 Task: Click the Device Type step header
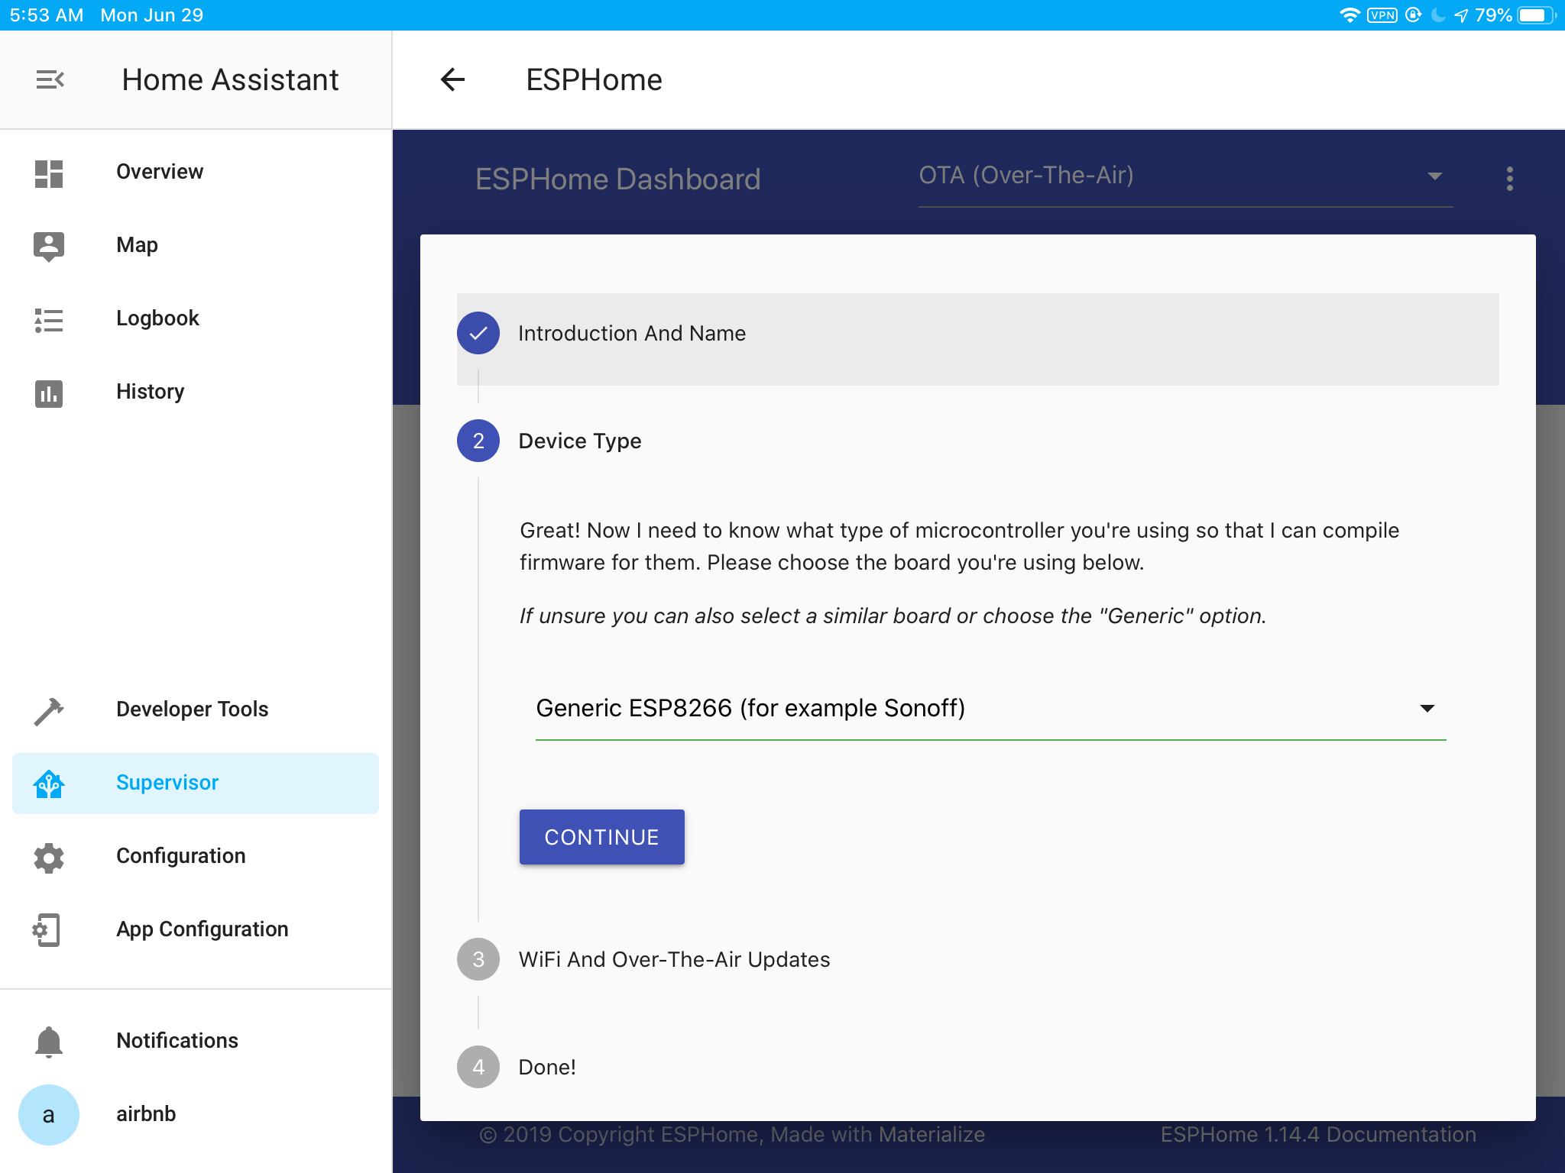(x=580, y=441)
